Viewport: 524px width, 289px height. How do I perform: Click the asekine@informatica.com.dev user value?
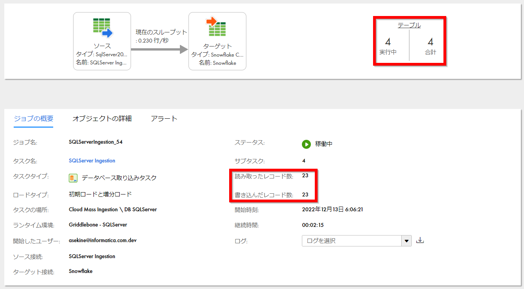102,241
